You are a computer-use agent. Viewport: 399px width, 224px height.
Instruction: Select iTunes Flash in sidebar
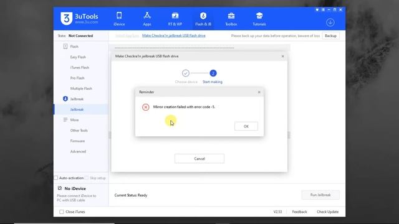[x=80, y=67]
